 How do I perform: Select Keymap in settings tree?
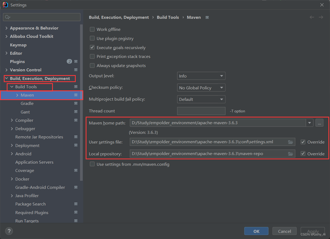(x=18, y=45)
